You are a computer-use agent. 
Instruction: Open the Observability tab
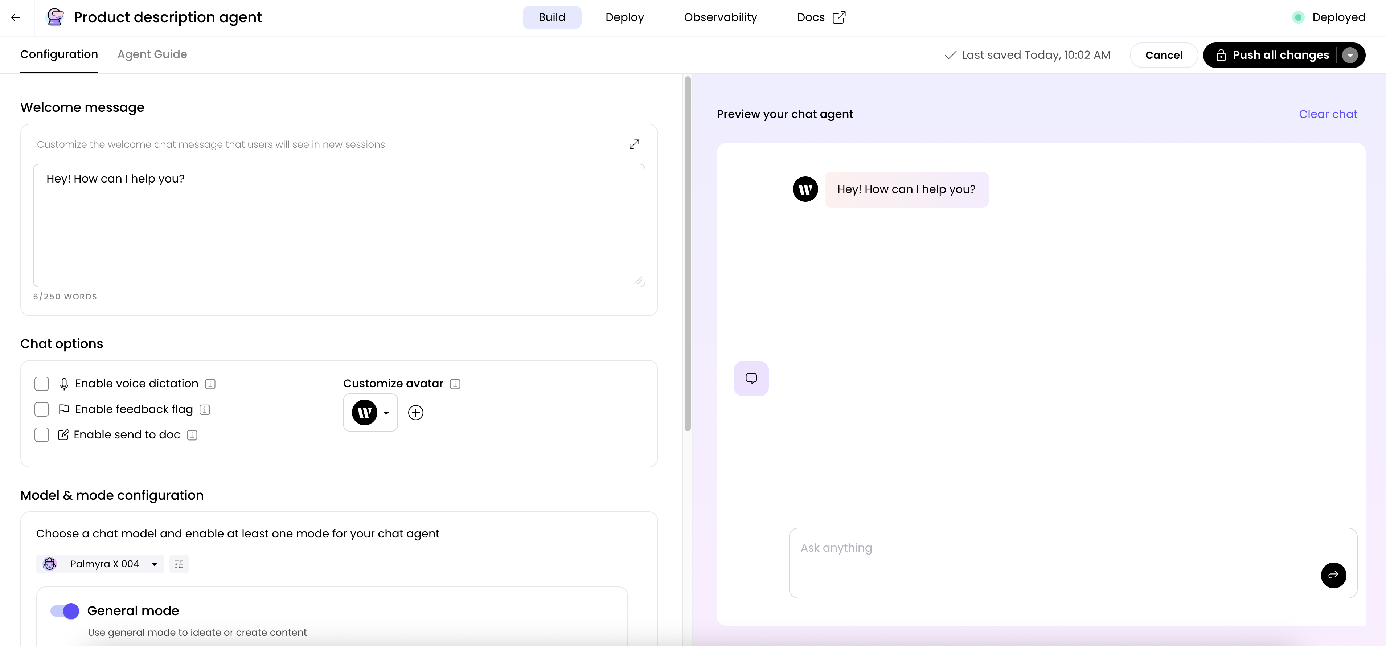(x=720, y=17)
